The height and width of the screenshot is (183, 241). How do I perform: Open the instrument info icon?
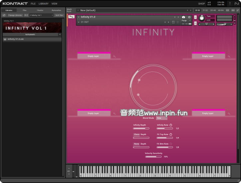coord(189,17)
